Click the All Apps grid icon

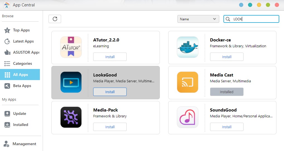click(x=7, y=75)
